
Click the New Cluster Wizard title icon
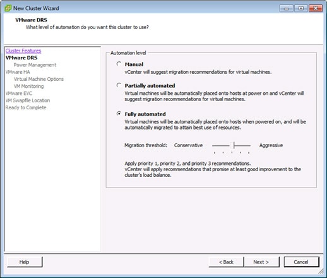pyautogui.click(x=8, y=8)
